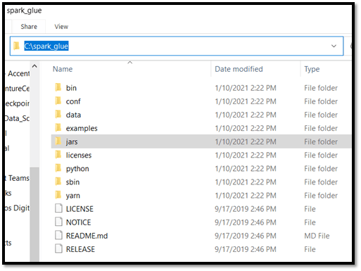Select the 'LICENSE' file name
The image size is (361, 271).
[80, 209]
